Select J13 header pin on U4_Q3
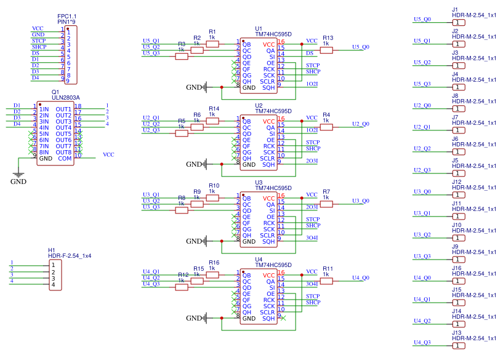Image resolution: width=503 pixels, height=355 pixels. tap(459, 346)
